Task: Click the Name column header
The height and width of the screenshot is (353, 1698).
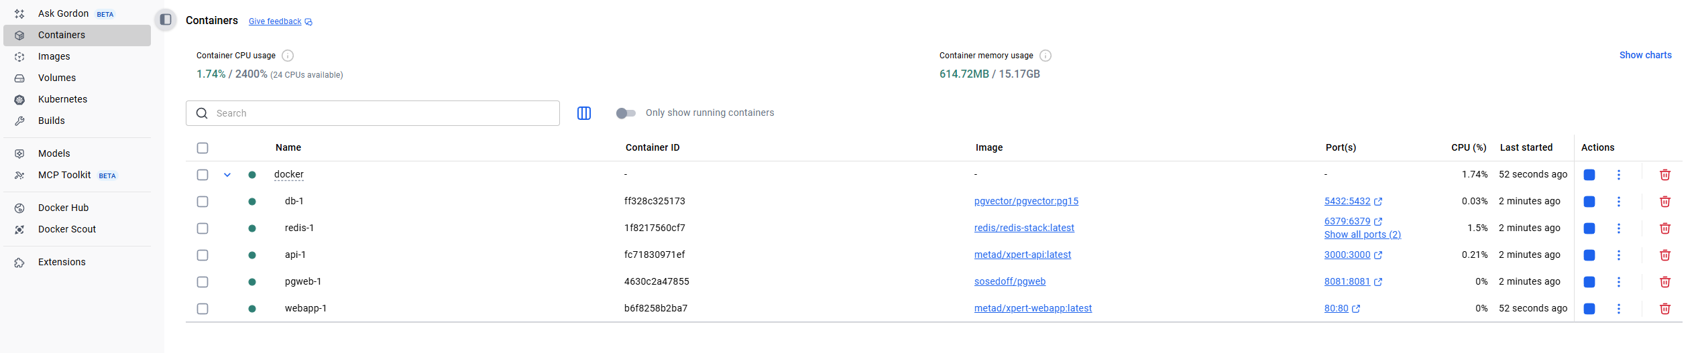Action: (x=288, y=147)
